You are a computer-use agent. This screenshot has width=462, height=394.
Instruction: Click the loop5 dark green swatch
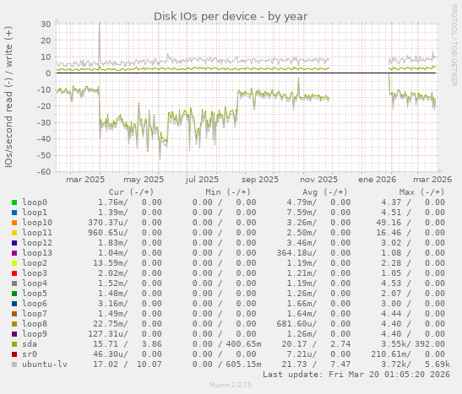pos(14,294)
